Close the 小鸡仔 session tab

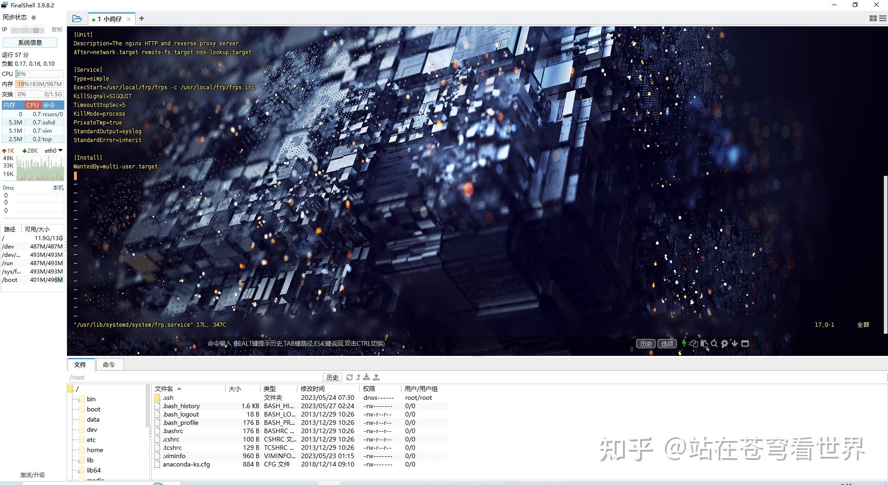click(x=129, y=19)
